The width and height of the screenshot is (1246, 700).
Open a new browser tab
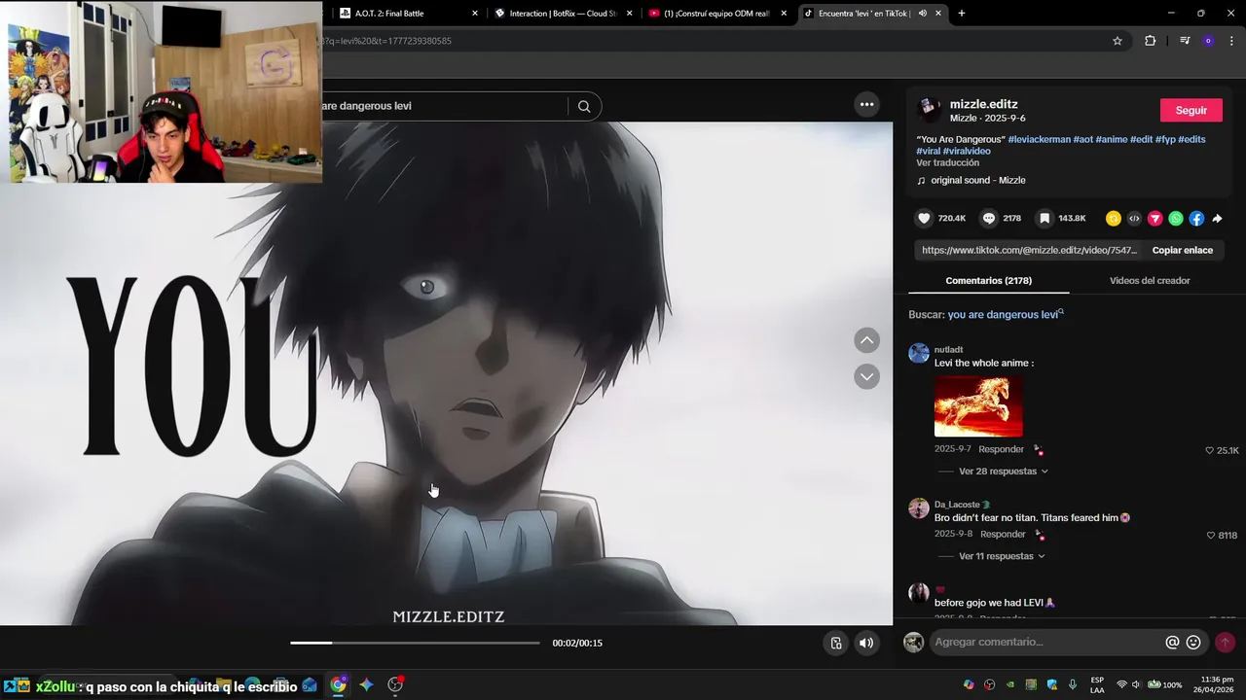coord(962,14)
